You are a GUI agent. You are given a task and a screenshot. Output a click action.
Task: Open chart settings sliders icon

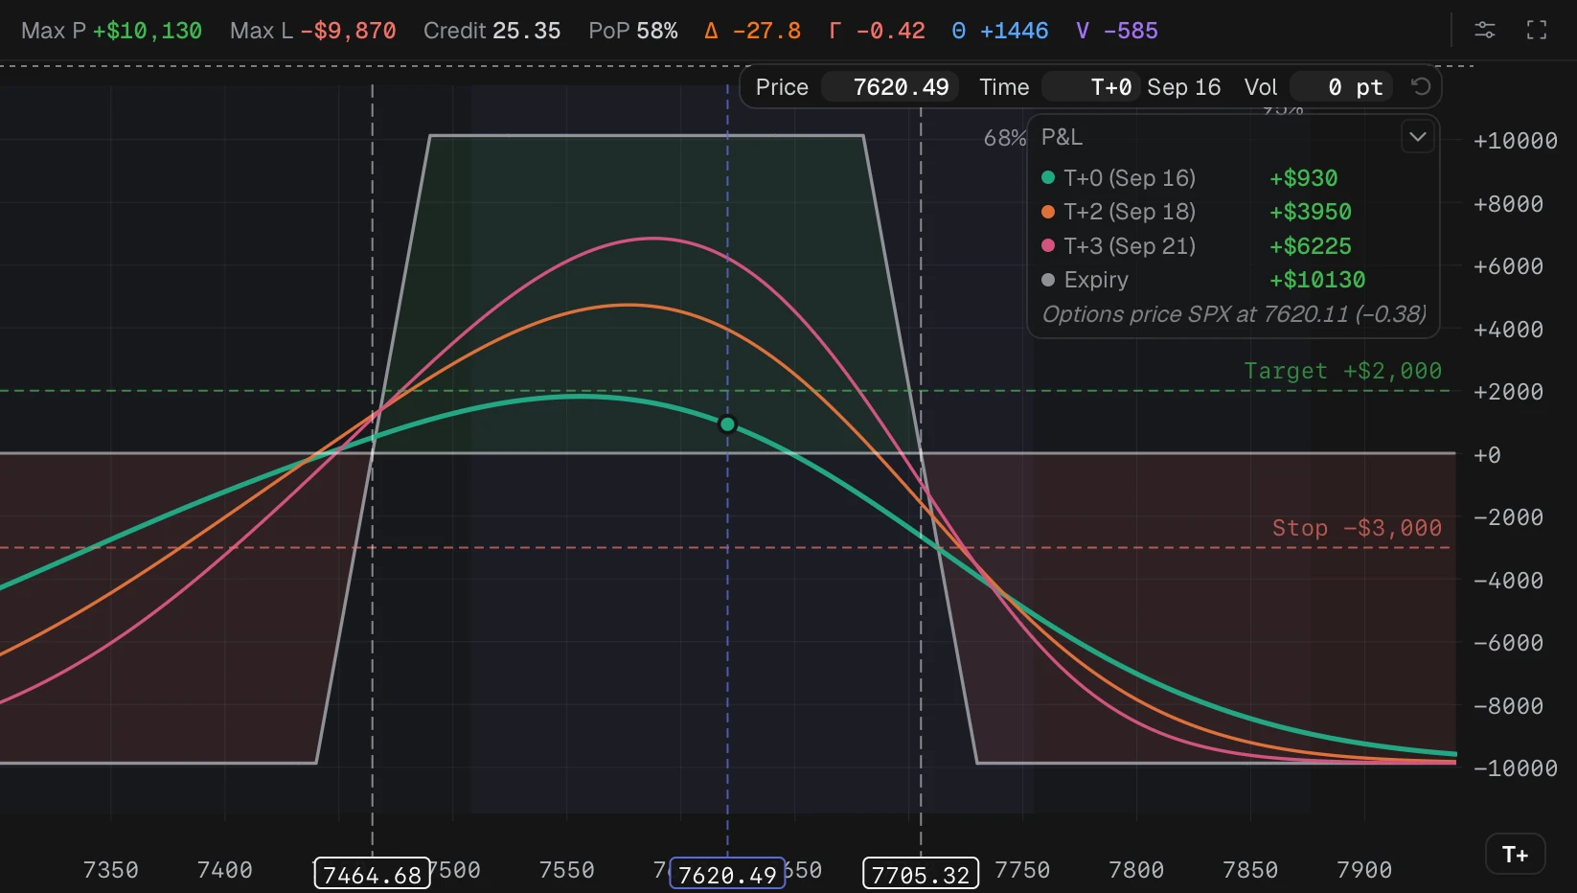point(1485,30)
